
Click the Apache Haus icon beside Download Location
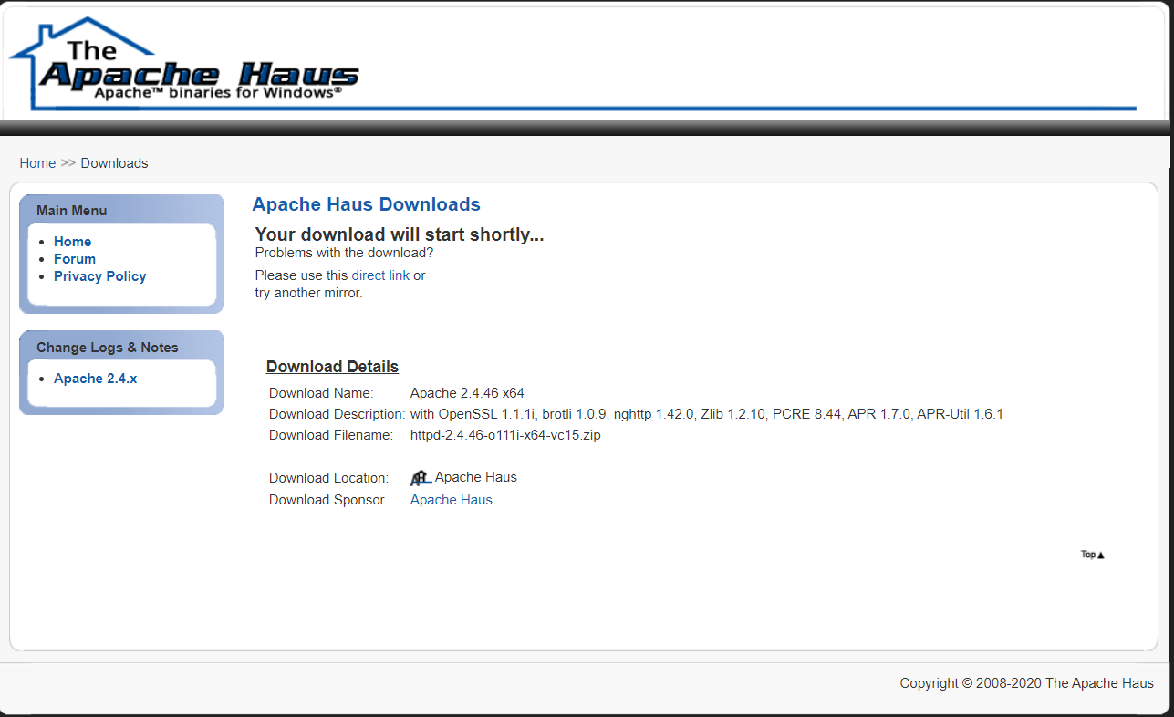point(421,477)
